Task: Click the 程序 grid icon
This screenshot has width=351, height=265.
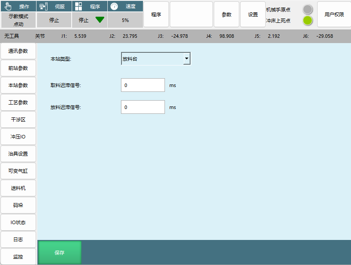Action: 78,6
